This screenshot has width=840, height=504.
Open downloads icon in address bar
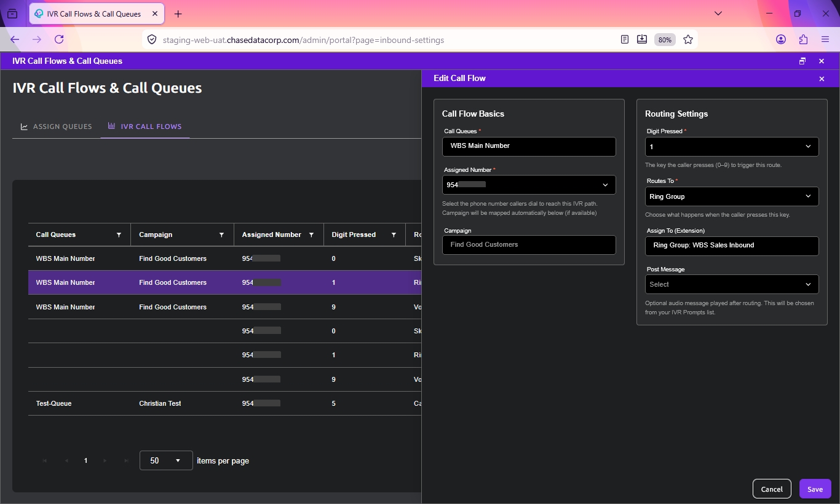click(642, 39)
